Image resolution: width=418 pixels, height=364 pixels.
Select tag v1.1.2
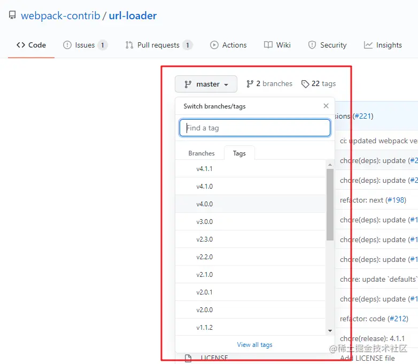click(x=251, y=327)
